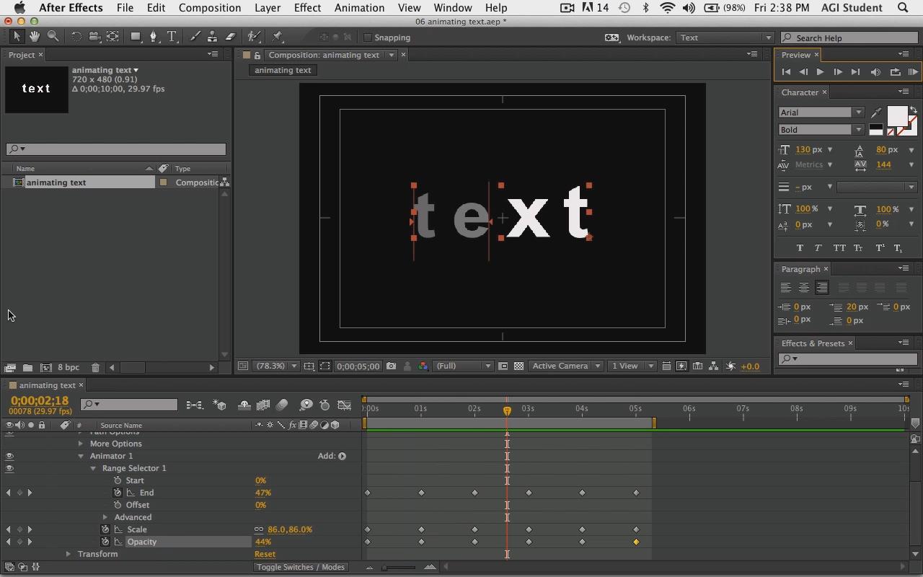Create a new folder in Project panel
The image size is (923, 577).
pos(27,368)
